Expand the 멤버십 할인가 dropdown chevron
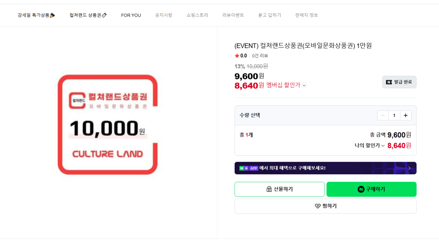The image size is (439, 242). coord(304,85)
